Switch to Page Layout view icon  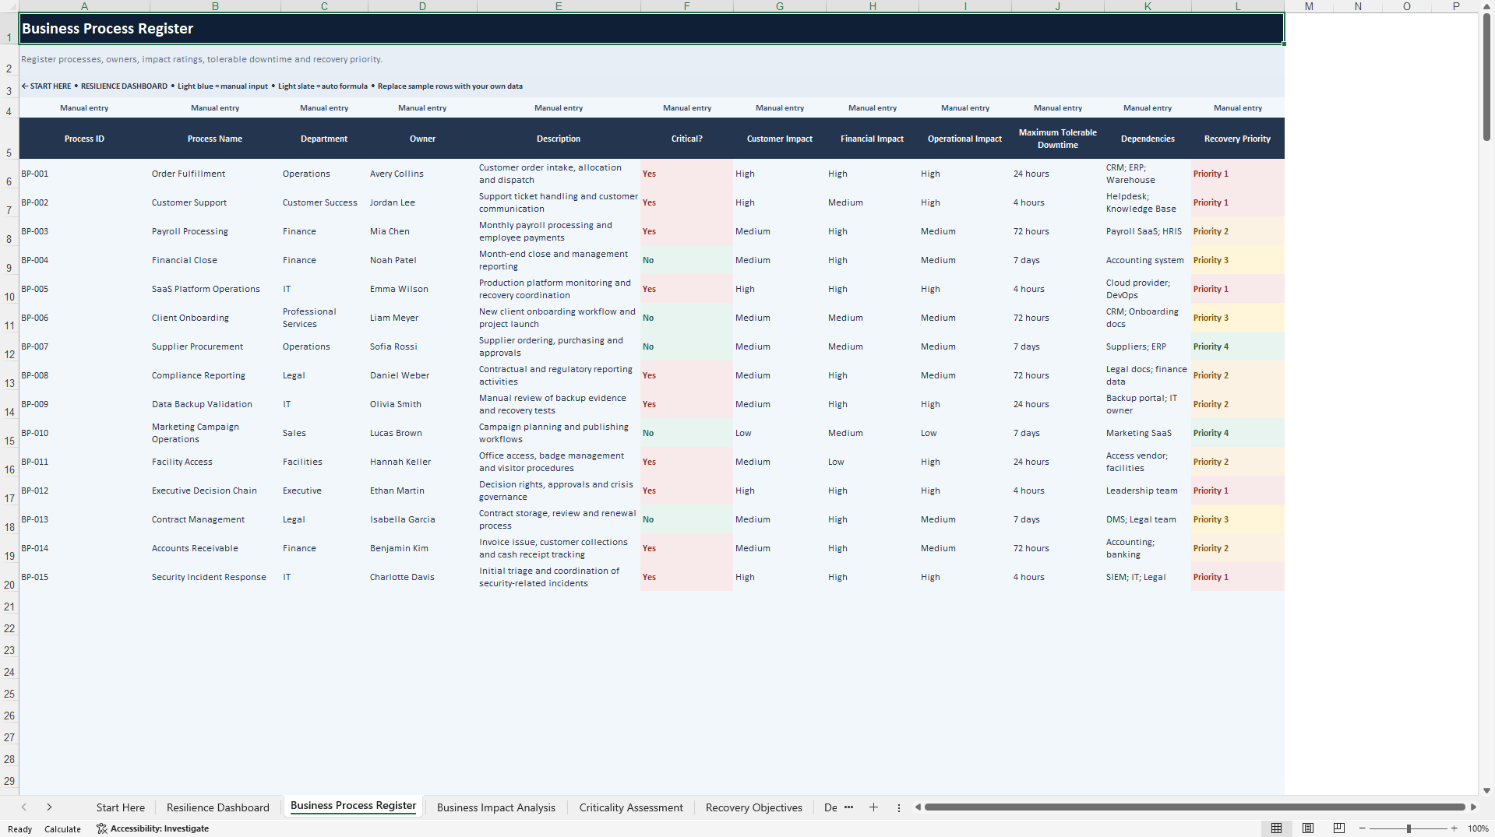1307,828
